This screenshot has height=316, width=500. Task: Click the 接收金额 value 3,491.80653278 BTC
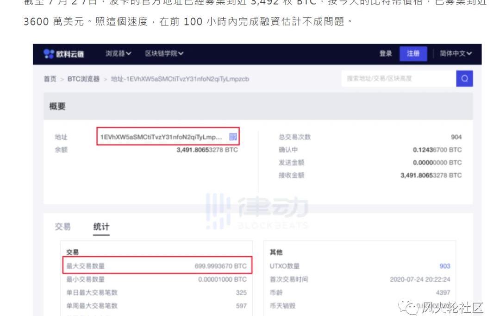[x=431, y=175]
